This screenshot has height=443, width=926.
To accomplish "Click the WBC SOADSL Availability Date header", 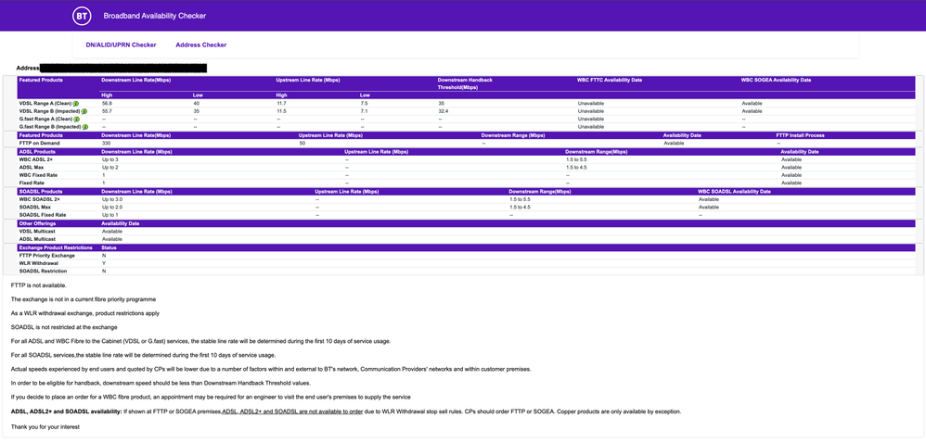I will 734,192.
